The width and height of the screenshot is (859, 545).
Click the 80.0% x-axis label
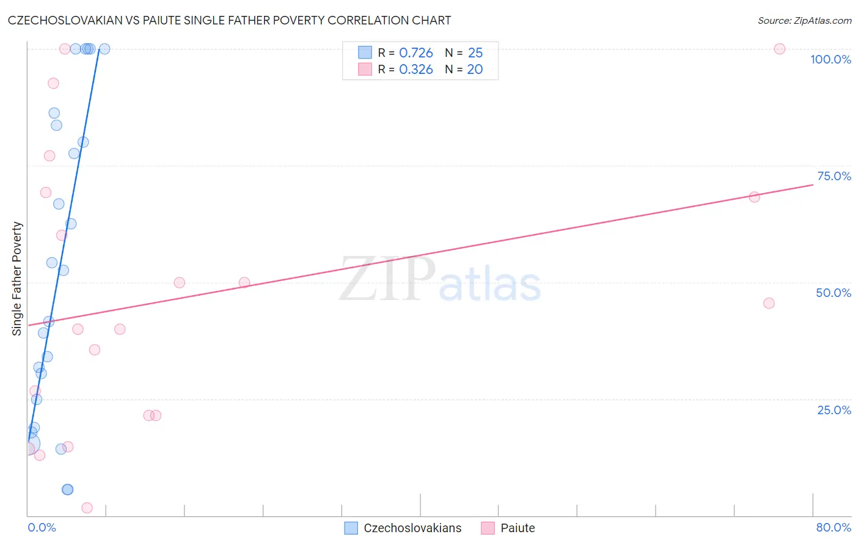(x=833, y=527)
